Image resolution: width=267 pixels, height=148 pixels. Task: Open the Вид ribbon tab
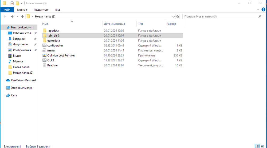tap(58, 10)
